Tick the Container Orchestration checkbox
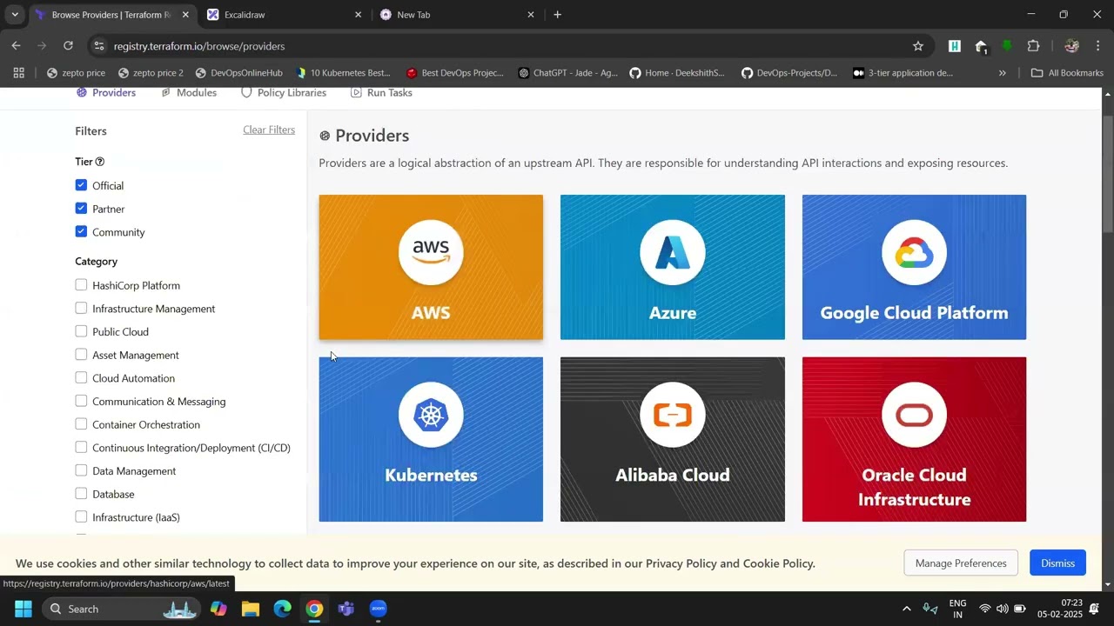The height and width of the screenshot is (626, 1114). pos(81,424)
